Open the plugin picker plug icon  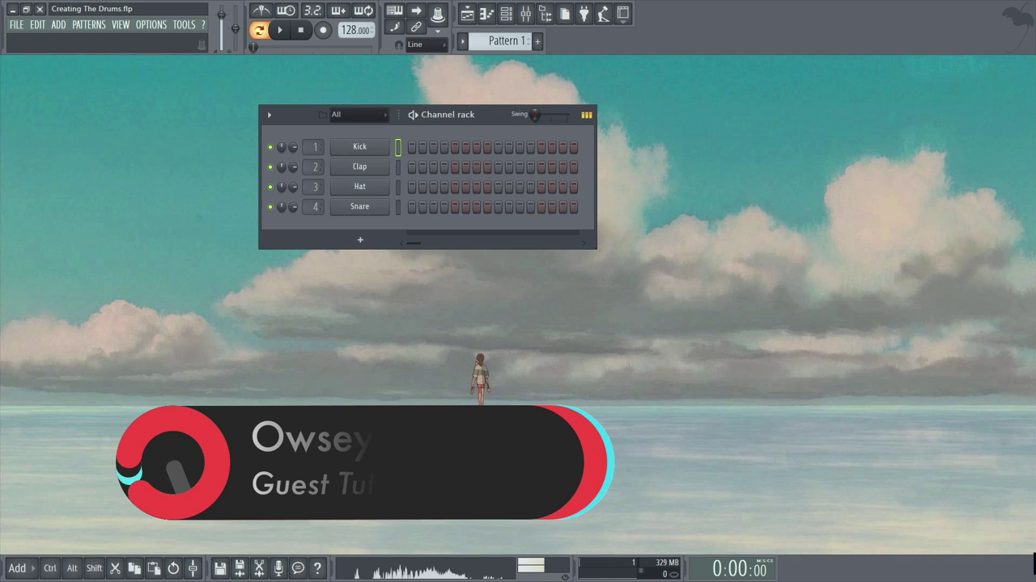click(584, 14)
